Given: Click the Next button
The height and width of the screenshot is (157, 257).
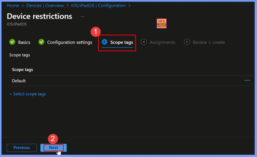Looking at the screenshot, I should coord(53,148).
